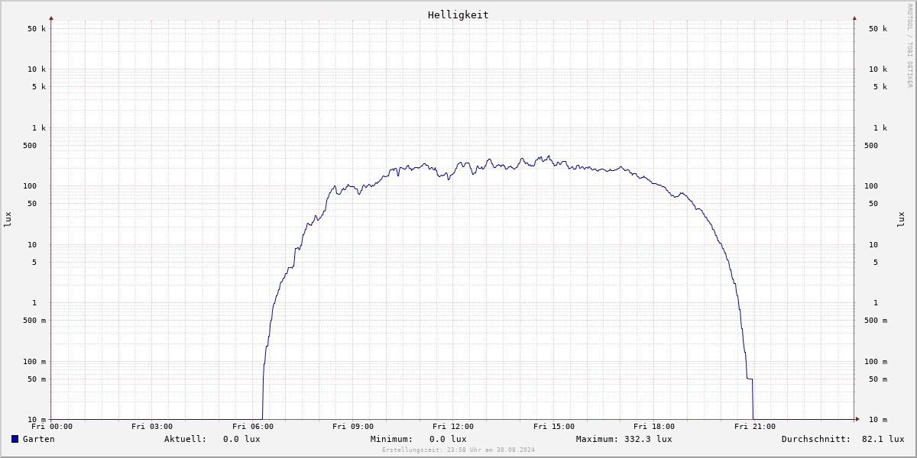Screen dimensions: 917x458
Task: Click the '100' label on right axis
Action: 871,186
